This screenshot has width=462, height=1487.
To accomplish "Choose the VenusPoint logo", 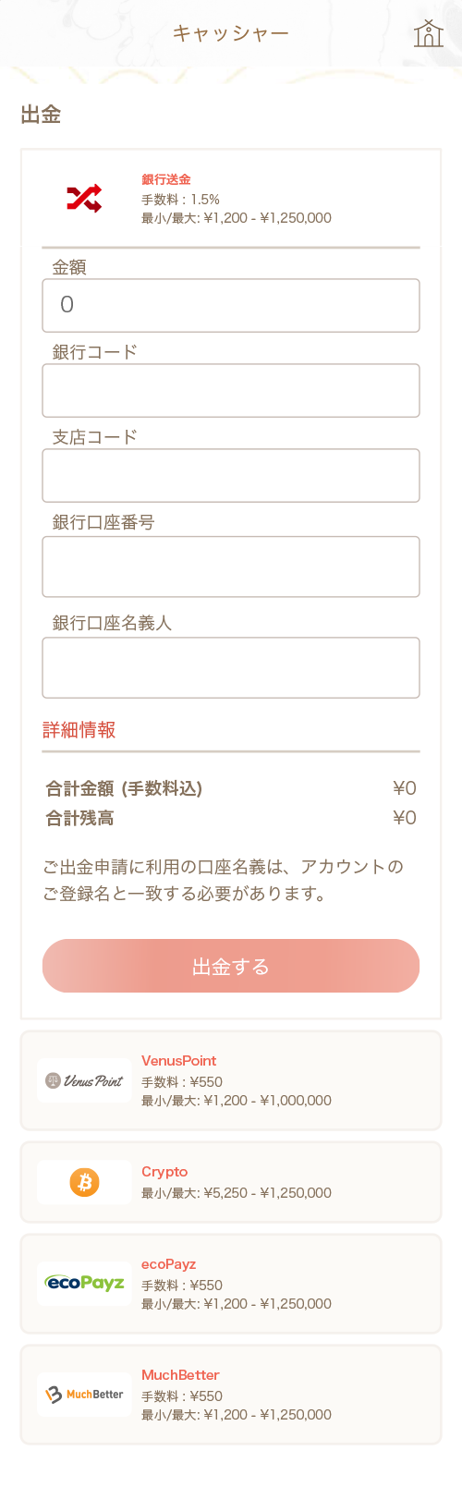I will click(x=84, y=1080).
